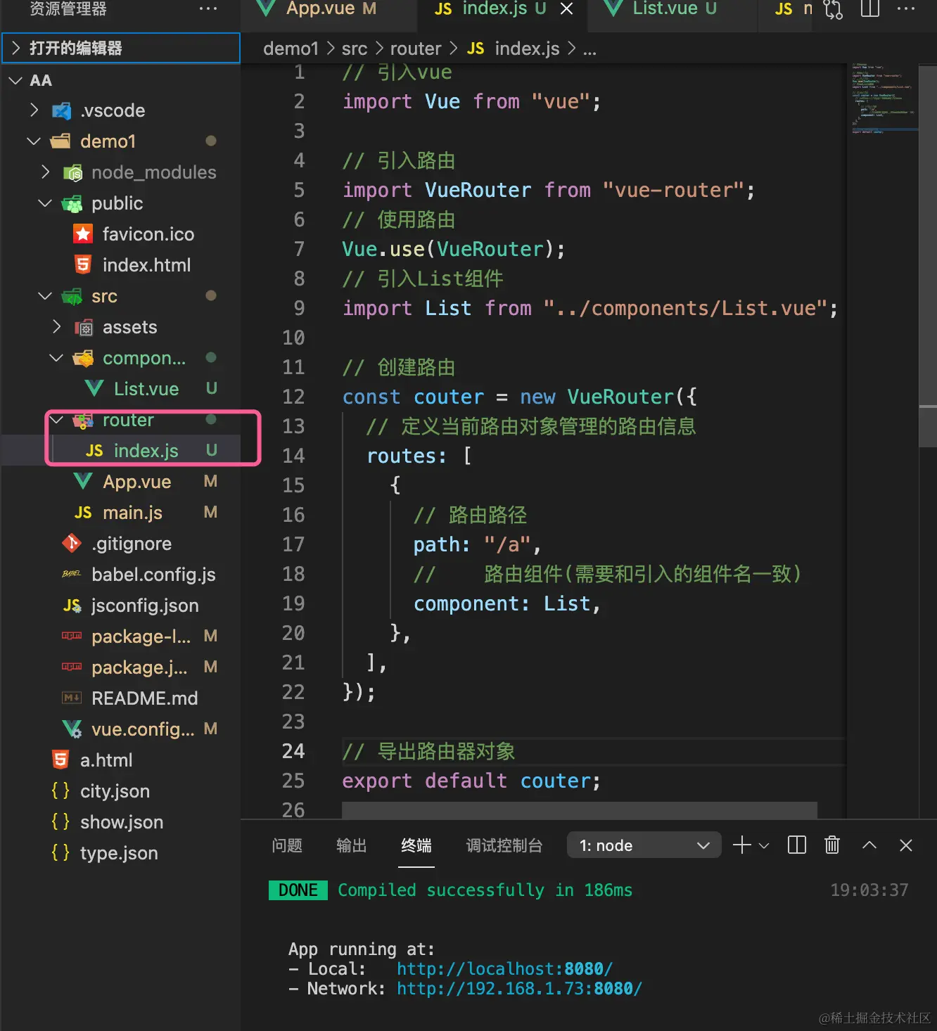
Task: Close the terminal panel
Action: click(906, 845)
